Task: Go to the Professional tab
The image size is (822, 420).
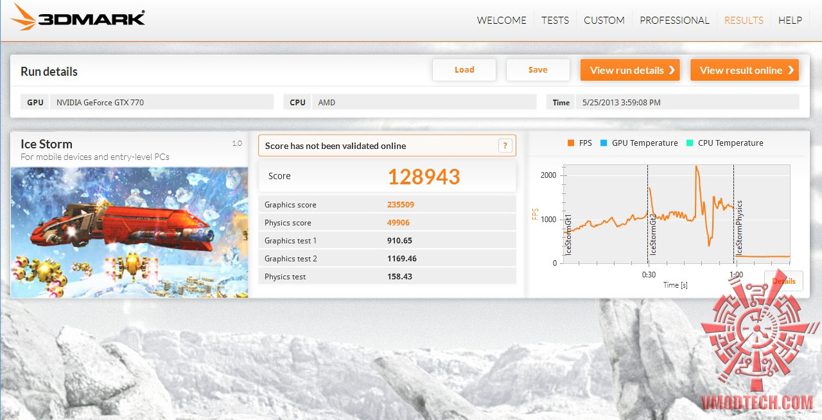Action: pyautogui.click(x=674, y=21)
